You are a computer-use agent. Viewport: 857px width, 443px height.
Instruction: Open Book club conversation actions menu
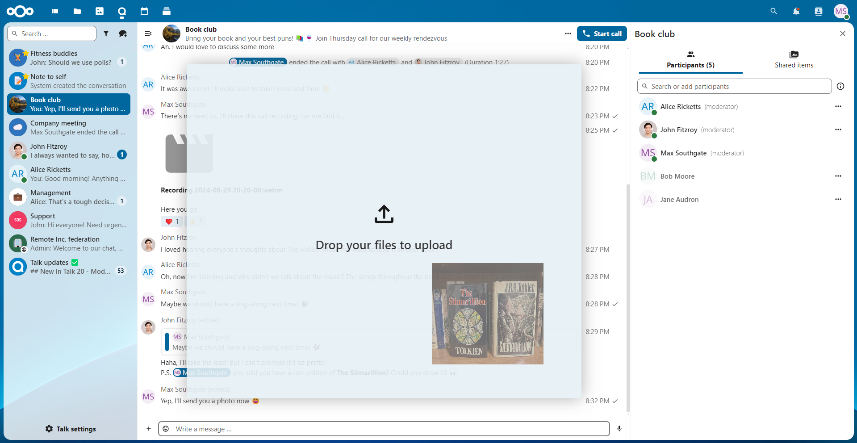[x=568, y=33]
